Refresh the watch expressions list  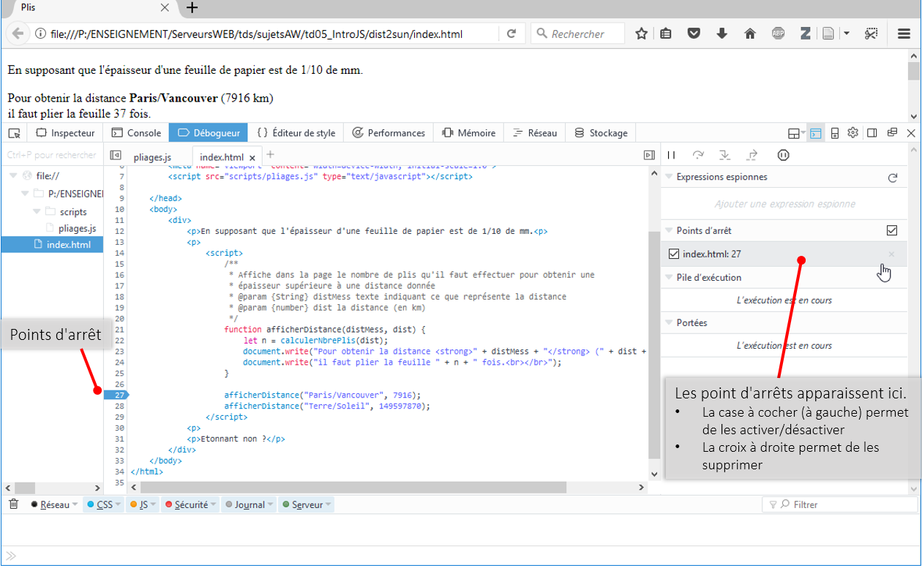[x=892, y=178]
